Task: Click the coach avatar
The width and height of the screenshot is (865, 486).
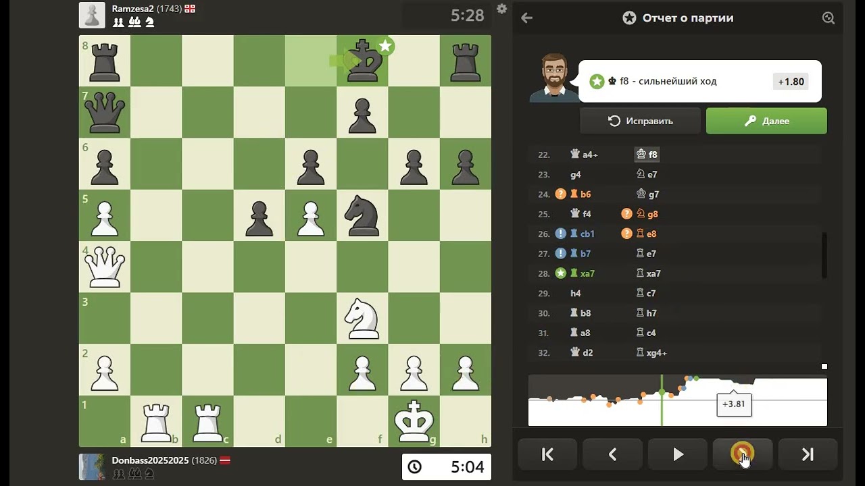Action: pyautogui.click(x=553, y=78)
